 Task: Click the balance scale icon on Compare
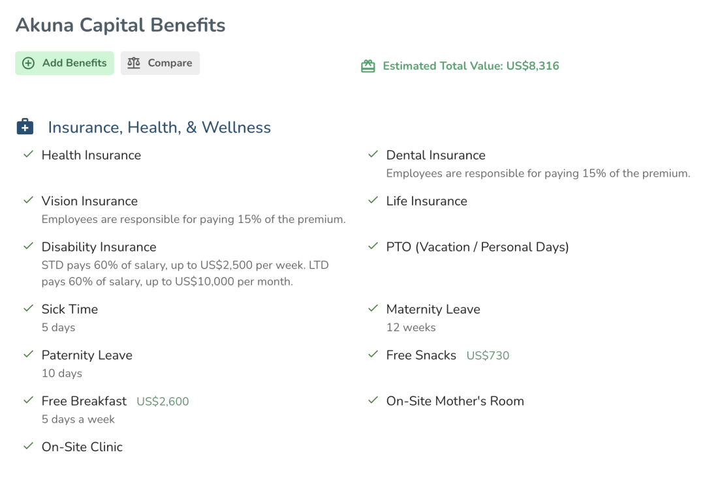[x=134, y=63]
